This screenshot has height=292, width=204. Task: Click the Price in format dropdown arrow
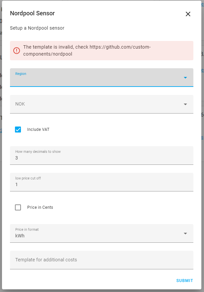(x=185, y=233)
